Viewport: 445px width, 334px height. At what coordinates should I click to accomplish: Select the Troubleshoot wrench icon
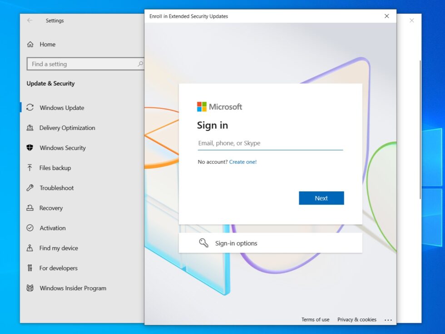(x=30, y=188)
